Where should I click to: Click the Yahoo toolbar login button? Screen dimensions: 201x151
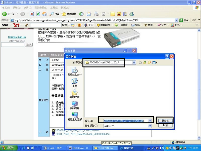pos(88,25)
